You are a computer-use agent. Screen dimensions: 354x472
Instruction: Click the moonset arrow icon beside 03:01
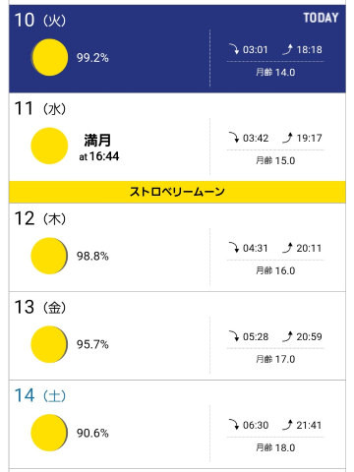tap(234, 49)
